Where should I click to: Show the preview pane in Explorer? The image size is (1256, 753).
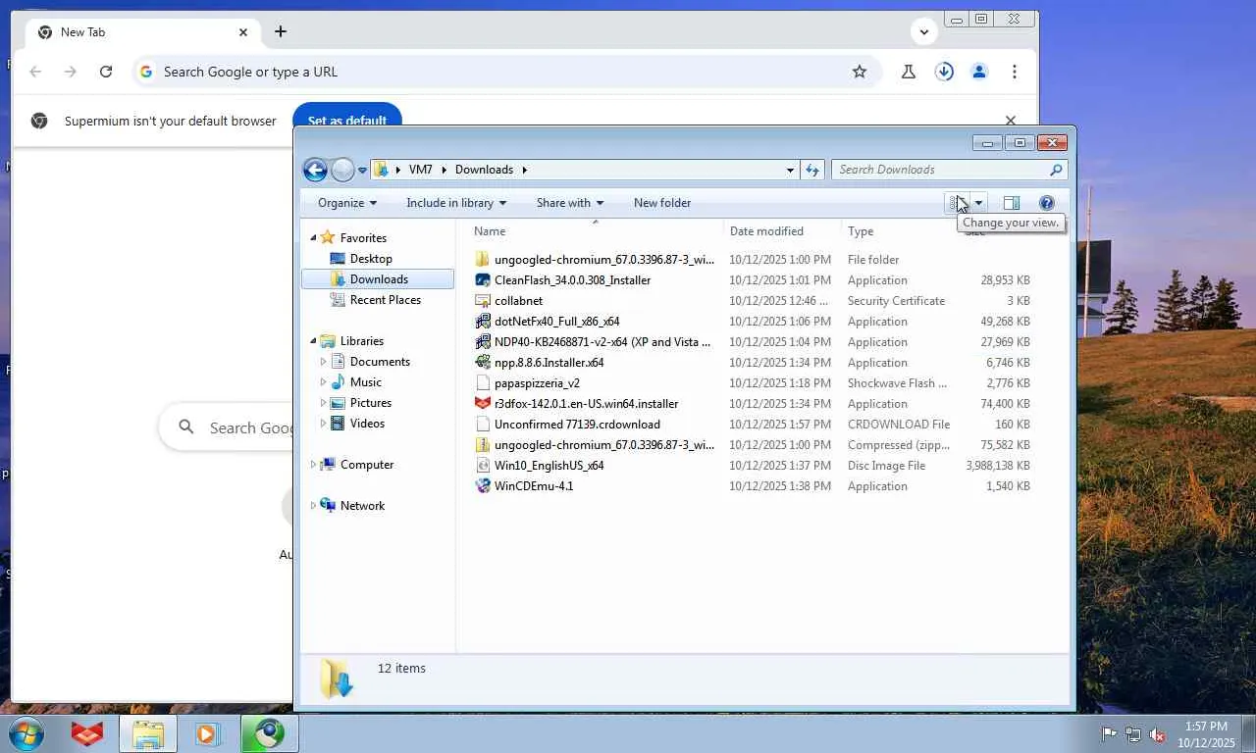(1012, 203)
